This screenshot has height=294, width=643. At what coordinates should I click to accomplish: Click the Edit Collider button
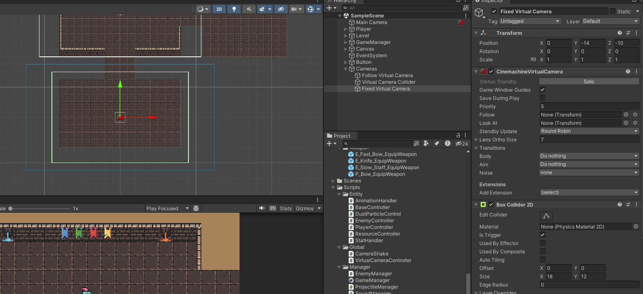pos(546,216)
